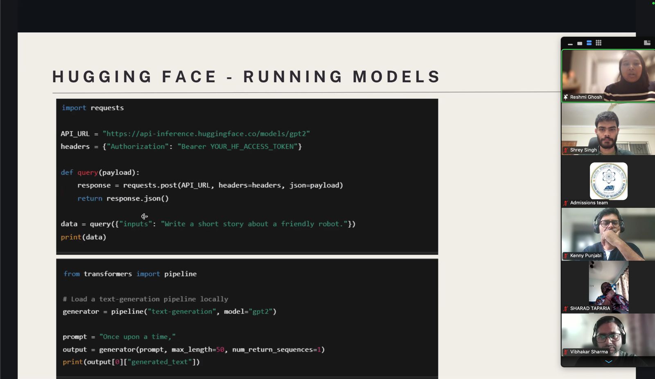Hide thumbnail video panel via minimize bar icon
655x379 pixels.
tap(570, 43)
